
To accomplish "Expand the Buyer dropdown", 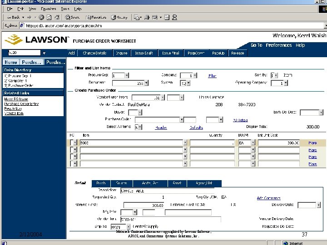I will tap(140, 113).
